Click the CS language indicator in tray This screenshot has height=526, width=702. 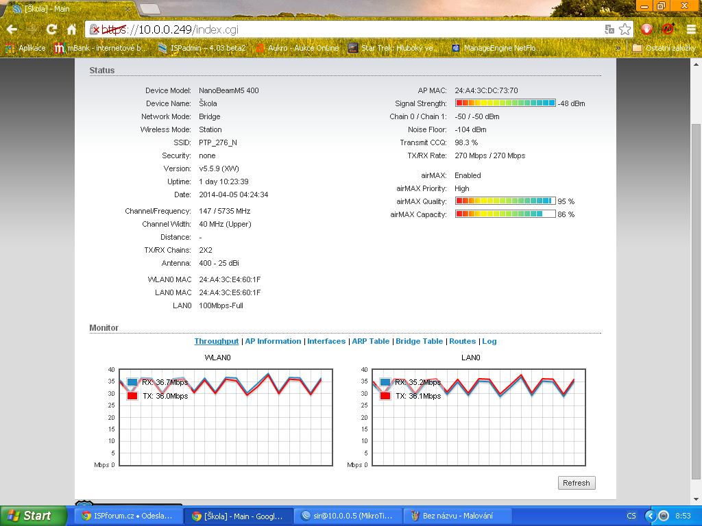coord(631,516)
